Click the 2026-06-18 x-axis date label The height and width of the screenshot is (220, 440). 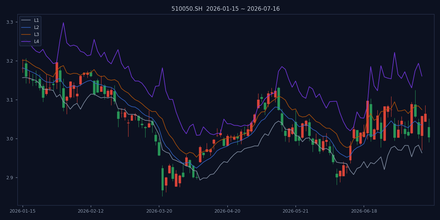click(364, 211)
